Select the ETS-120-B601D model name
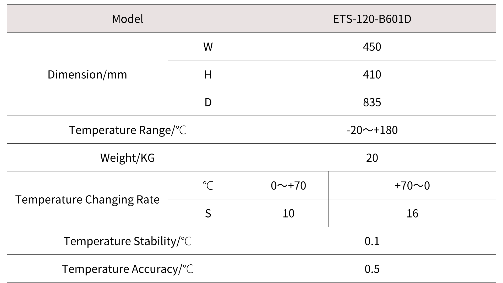 click(372, 19)
